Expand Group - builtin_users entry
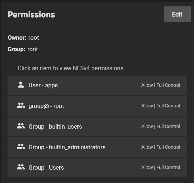 tap(97, 127)
